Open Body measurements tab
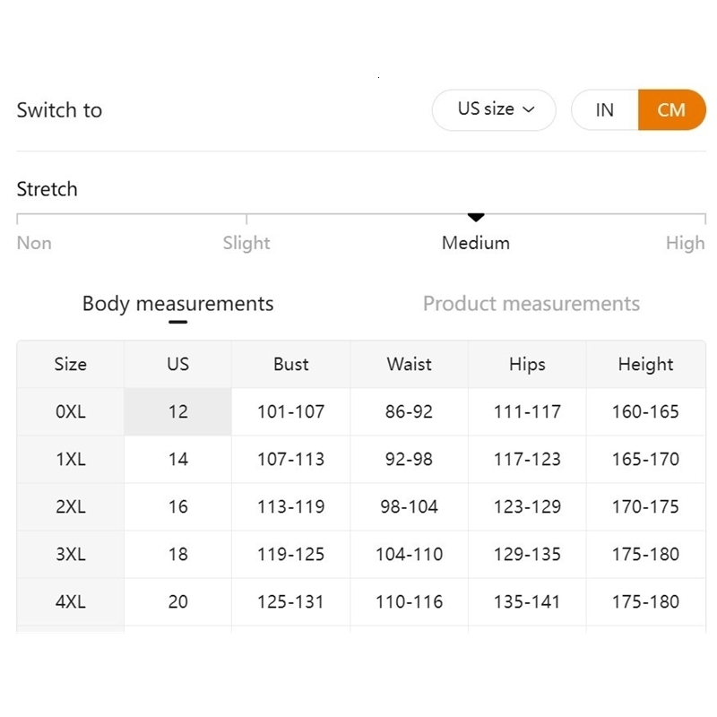 pyautogui.click(x=177, y=304)
